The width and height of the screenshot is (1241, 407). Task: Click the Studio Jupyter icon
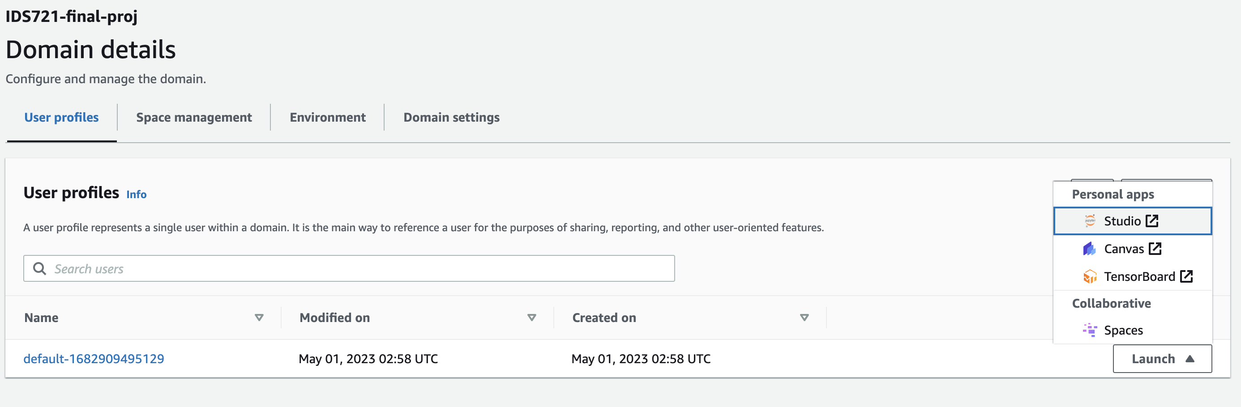pos(1090,221)
